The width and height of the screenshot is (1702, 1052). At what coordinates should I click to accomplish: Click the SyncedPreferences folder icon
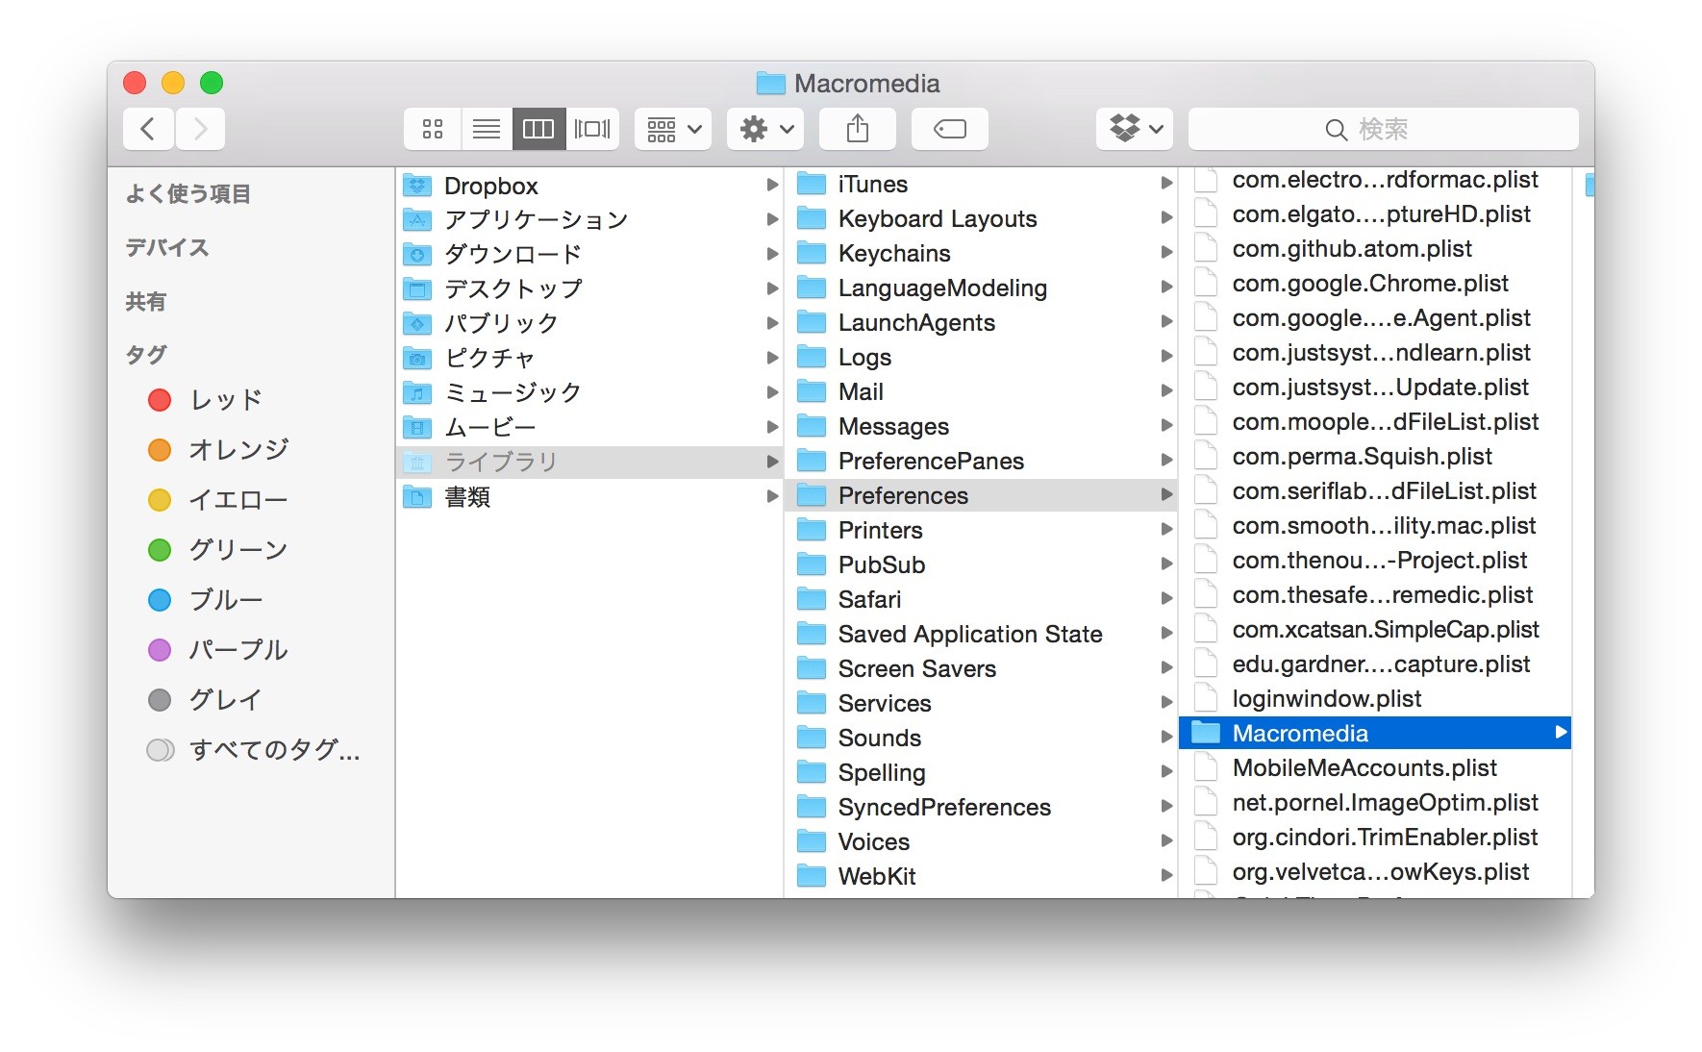coord(812,807)
